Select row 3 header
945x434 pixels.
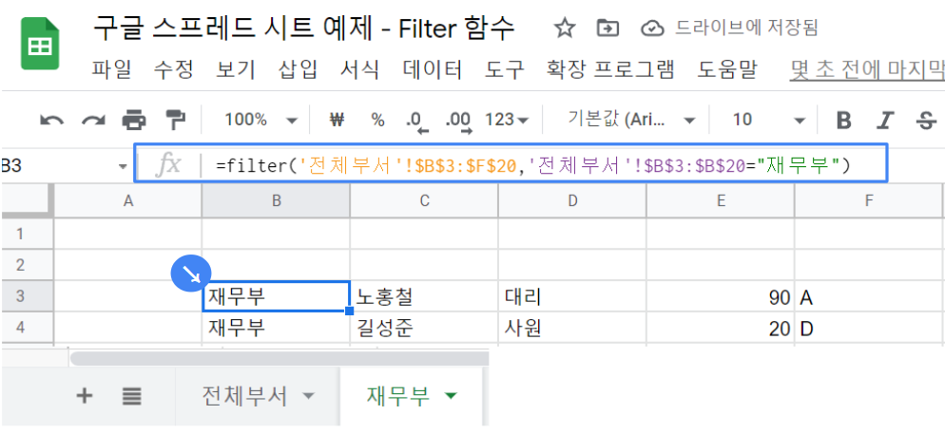coord(28,296)
